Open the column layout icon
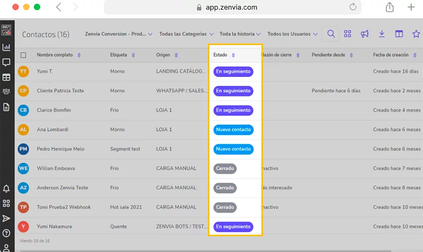This screenshot has width=423, height=252. click(399, 34)
